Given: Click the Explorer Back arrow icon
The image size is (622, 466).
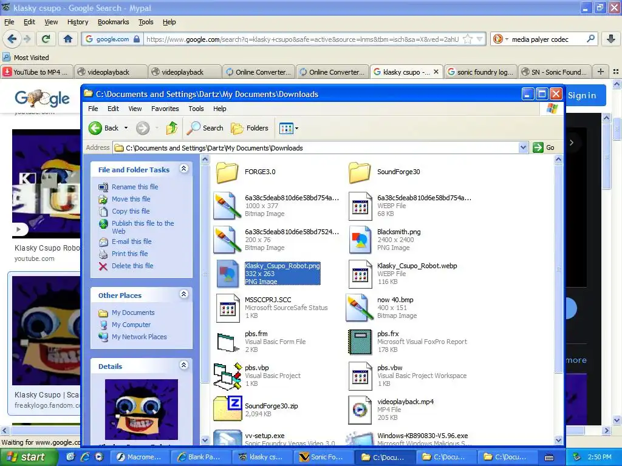Looking at the screenshot, I should [95, 128].
